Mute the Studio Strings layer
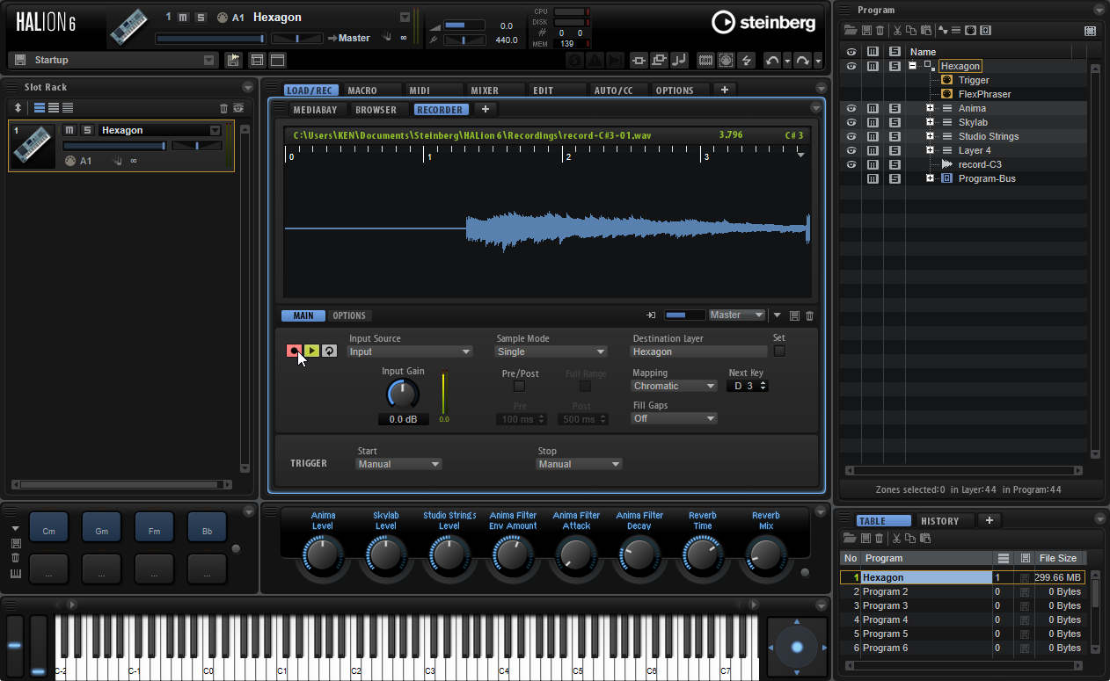 tap(873, 136)
